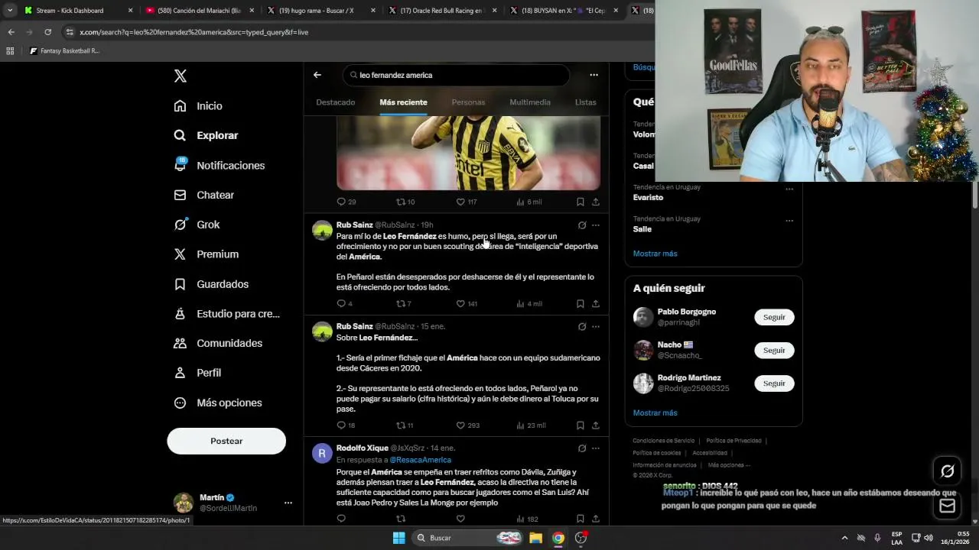Switch to Stream - Kick Dashboard browser tab
The height and width of the screenshot is (550, 979).
78,11
